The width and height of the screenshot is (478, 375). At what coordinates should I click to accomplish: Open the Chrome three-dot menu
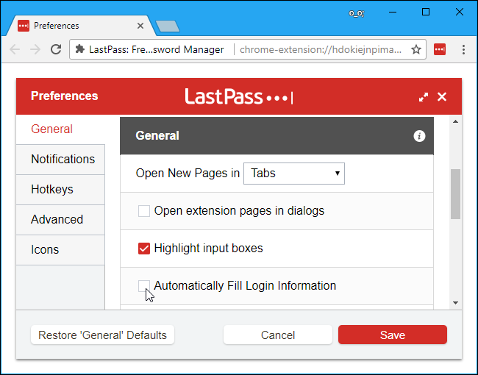(463, 49)
